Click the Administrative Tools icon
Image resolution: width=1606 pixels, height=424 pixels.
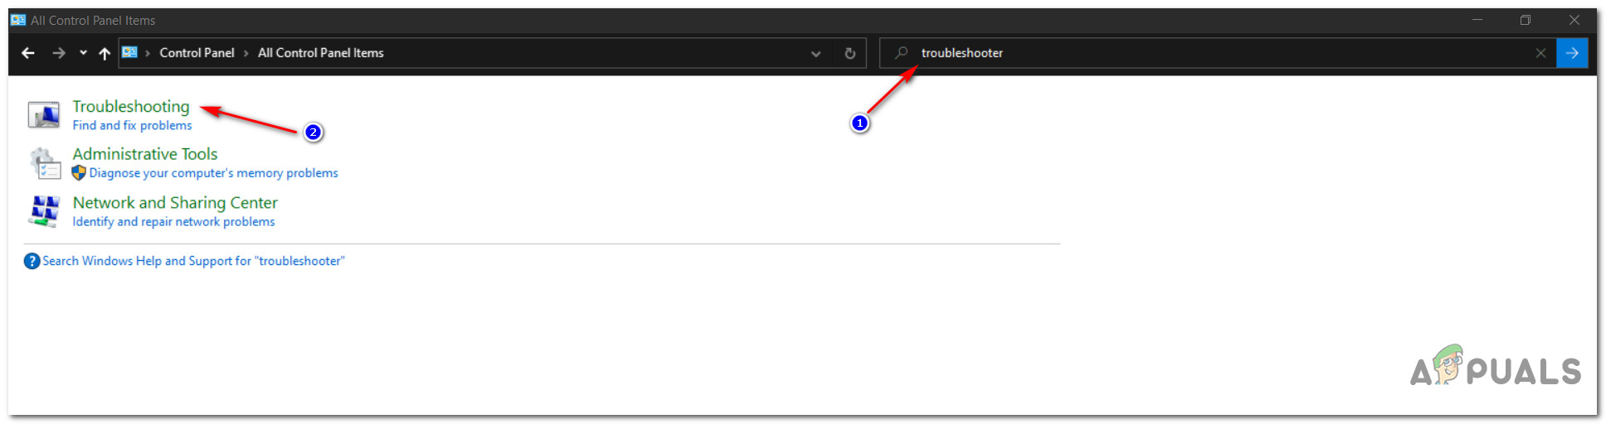[44, 162]
